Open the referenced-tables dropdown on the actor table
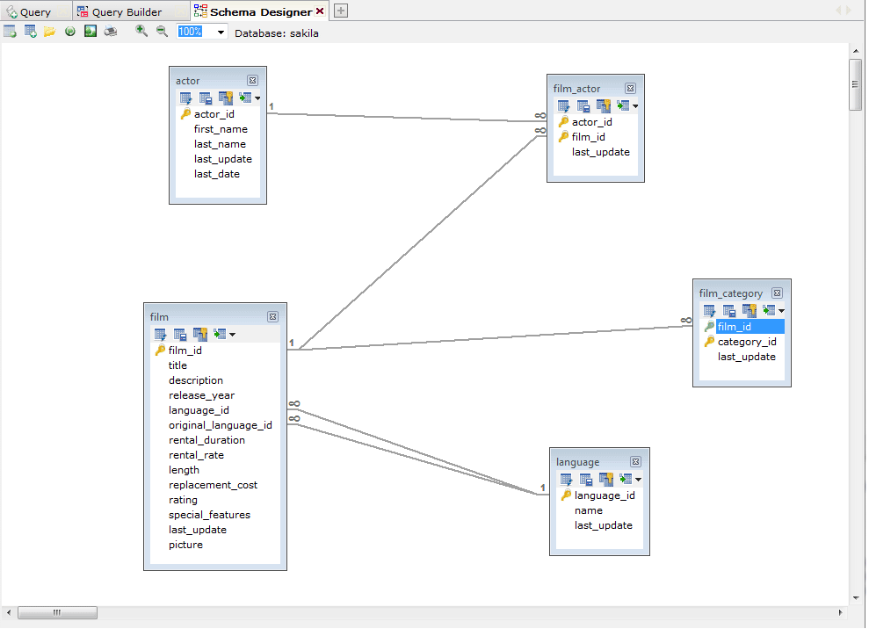869x629 pixels. pos(257,98)
